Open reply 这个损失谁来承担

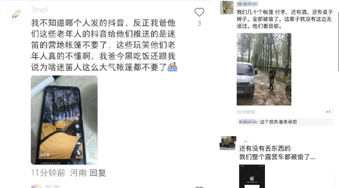coord(284,122)
